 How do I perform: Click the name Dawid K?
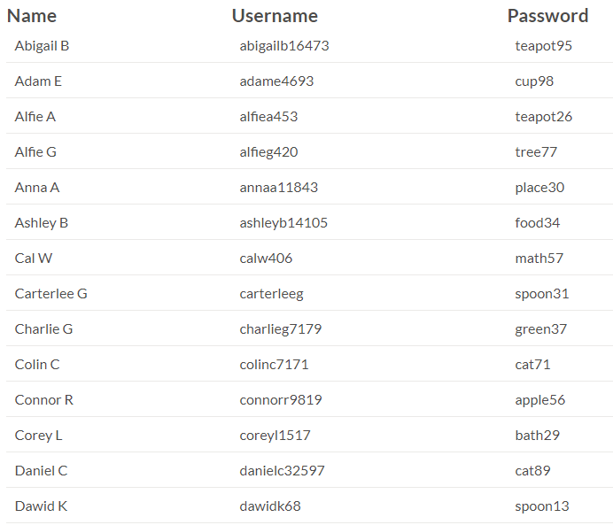coord(41,506)
